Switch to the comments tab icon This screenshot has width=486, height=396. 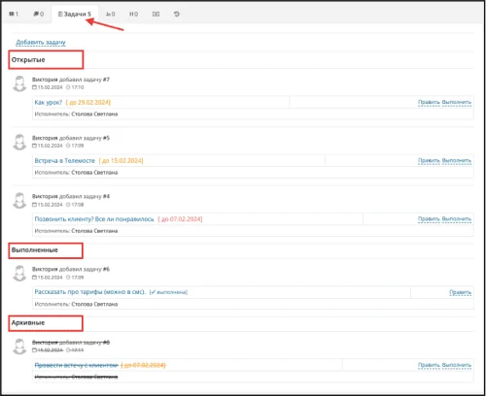[x=39, y=14]
